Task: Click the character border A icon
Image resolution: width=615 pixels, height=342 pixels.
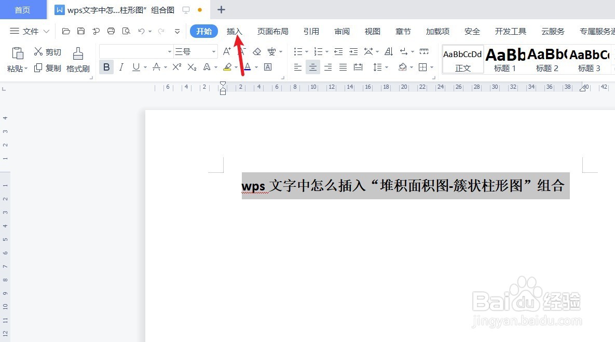Action: click(268, 67)
